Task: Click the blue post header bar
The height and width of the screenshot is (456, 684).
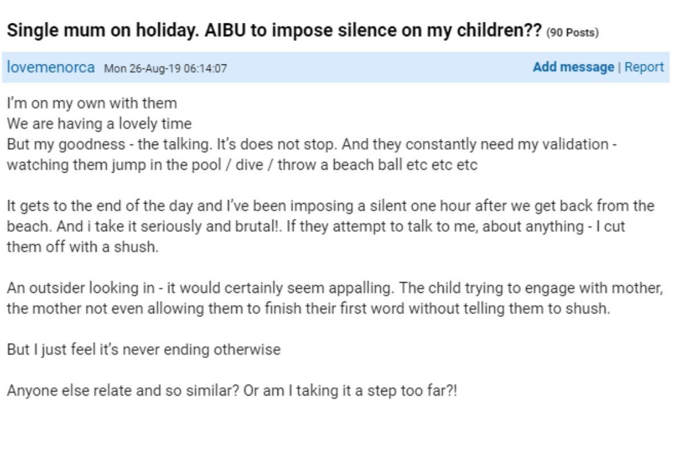Action: [370, 67]
